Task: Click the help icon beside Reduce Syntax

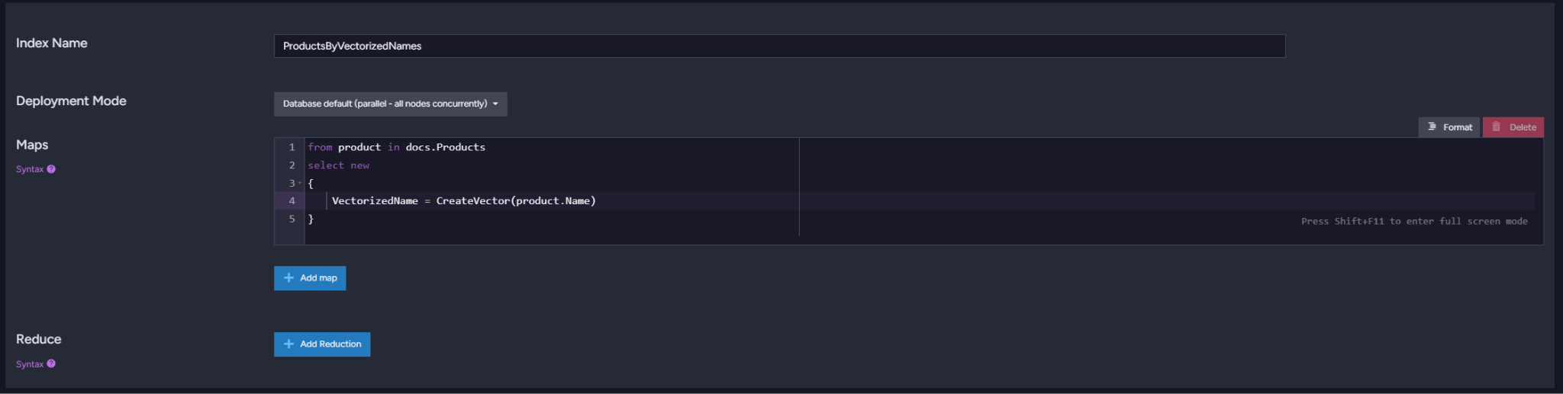Action: (x=51, y=364)
